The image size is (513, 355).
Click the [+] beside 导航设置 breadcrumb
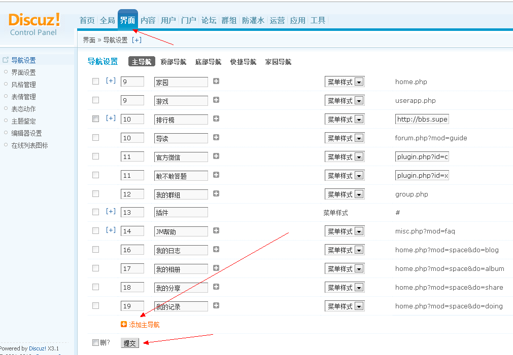137,40
